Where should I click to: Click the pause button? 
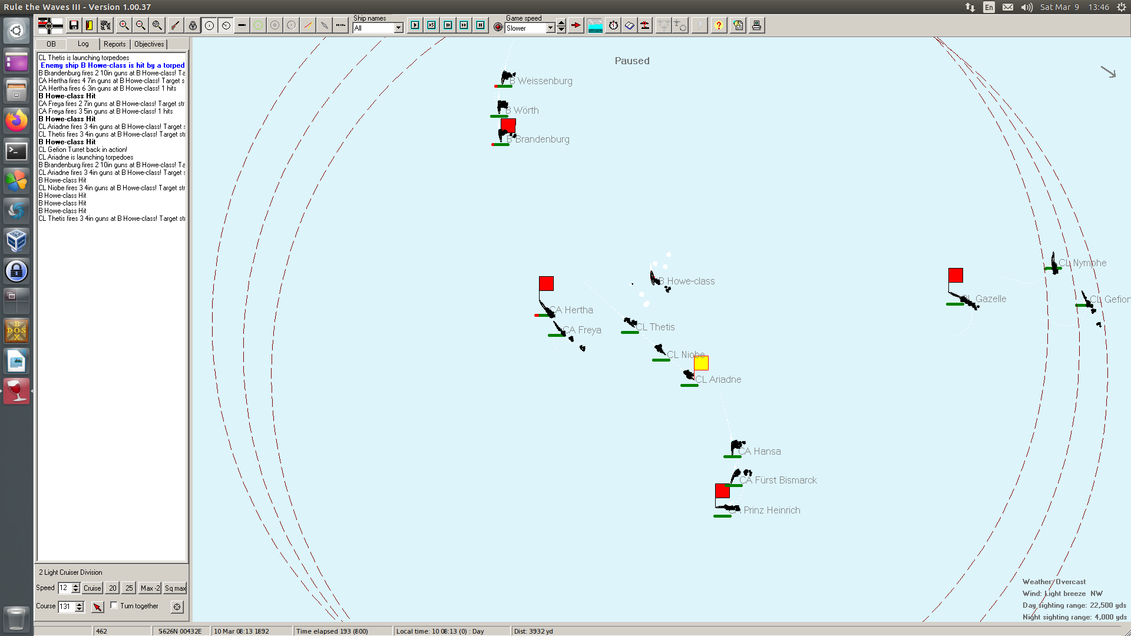coord(481,25)
